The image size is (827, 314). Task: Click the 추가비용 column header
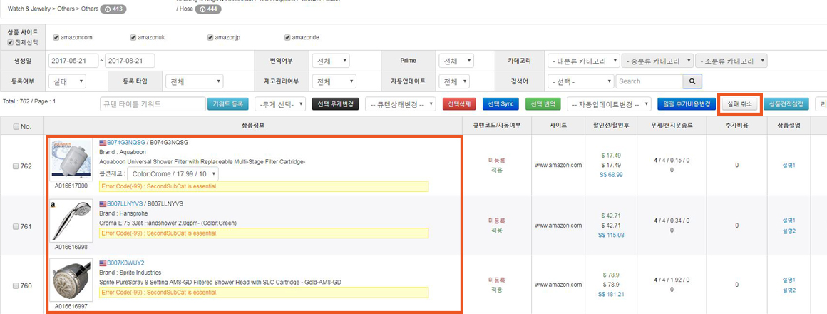click(x=738, y=126)
